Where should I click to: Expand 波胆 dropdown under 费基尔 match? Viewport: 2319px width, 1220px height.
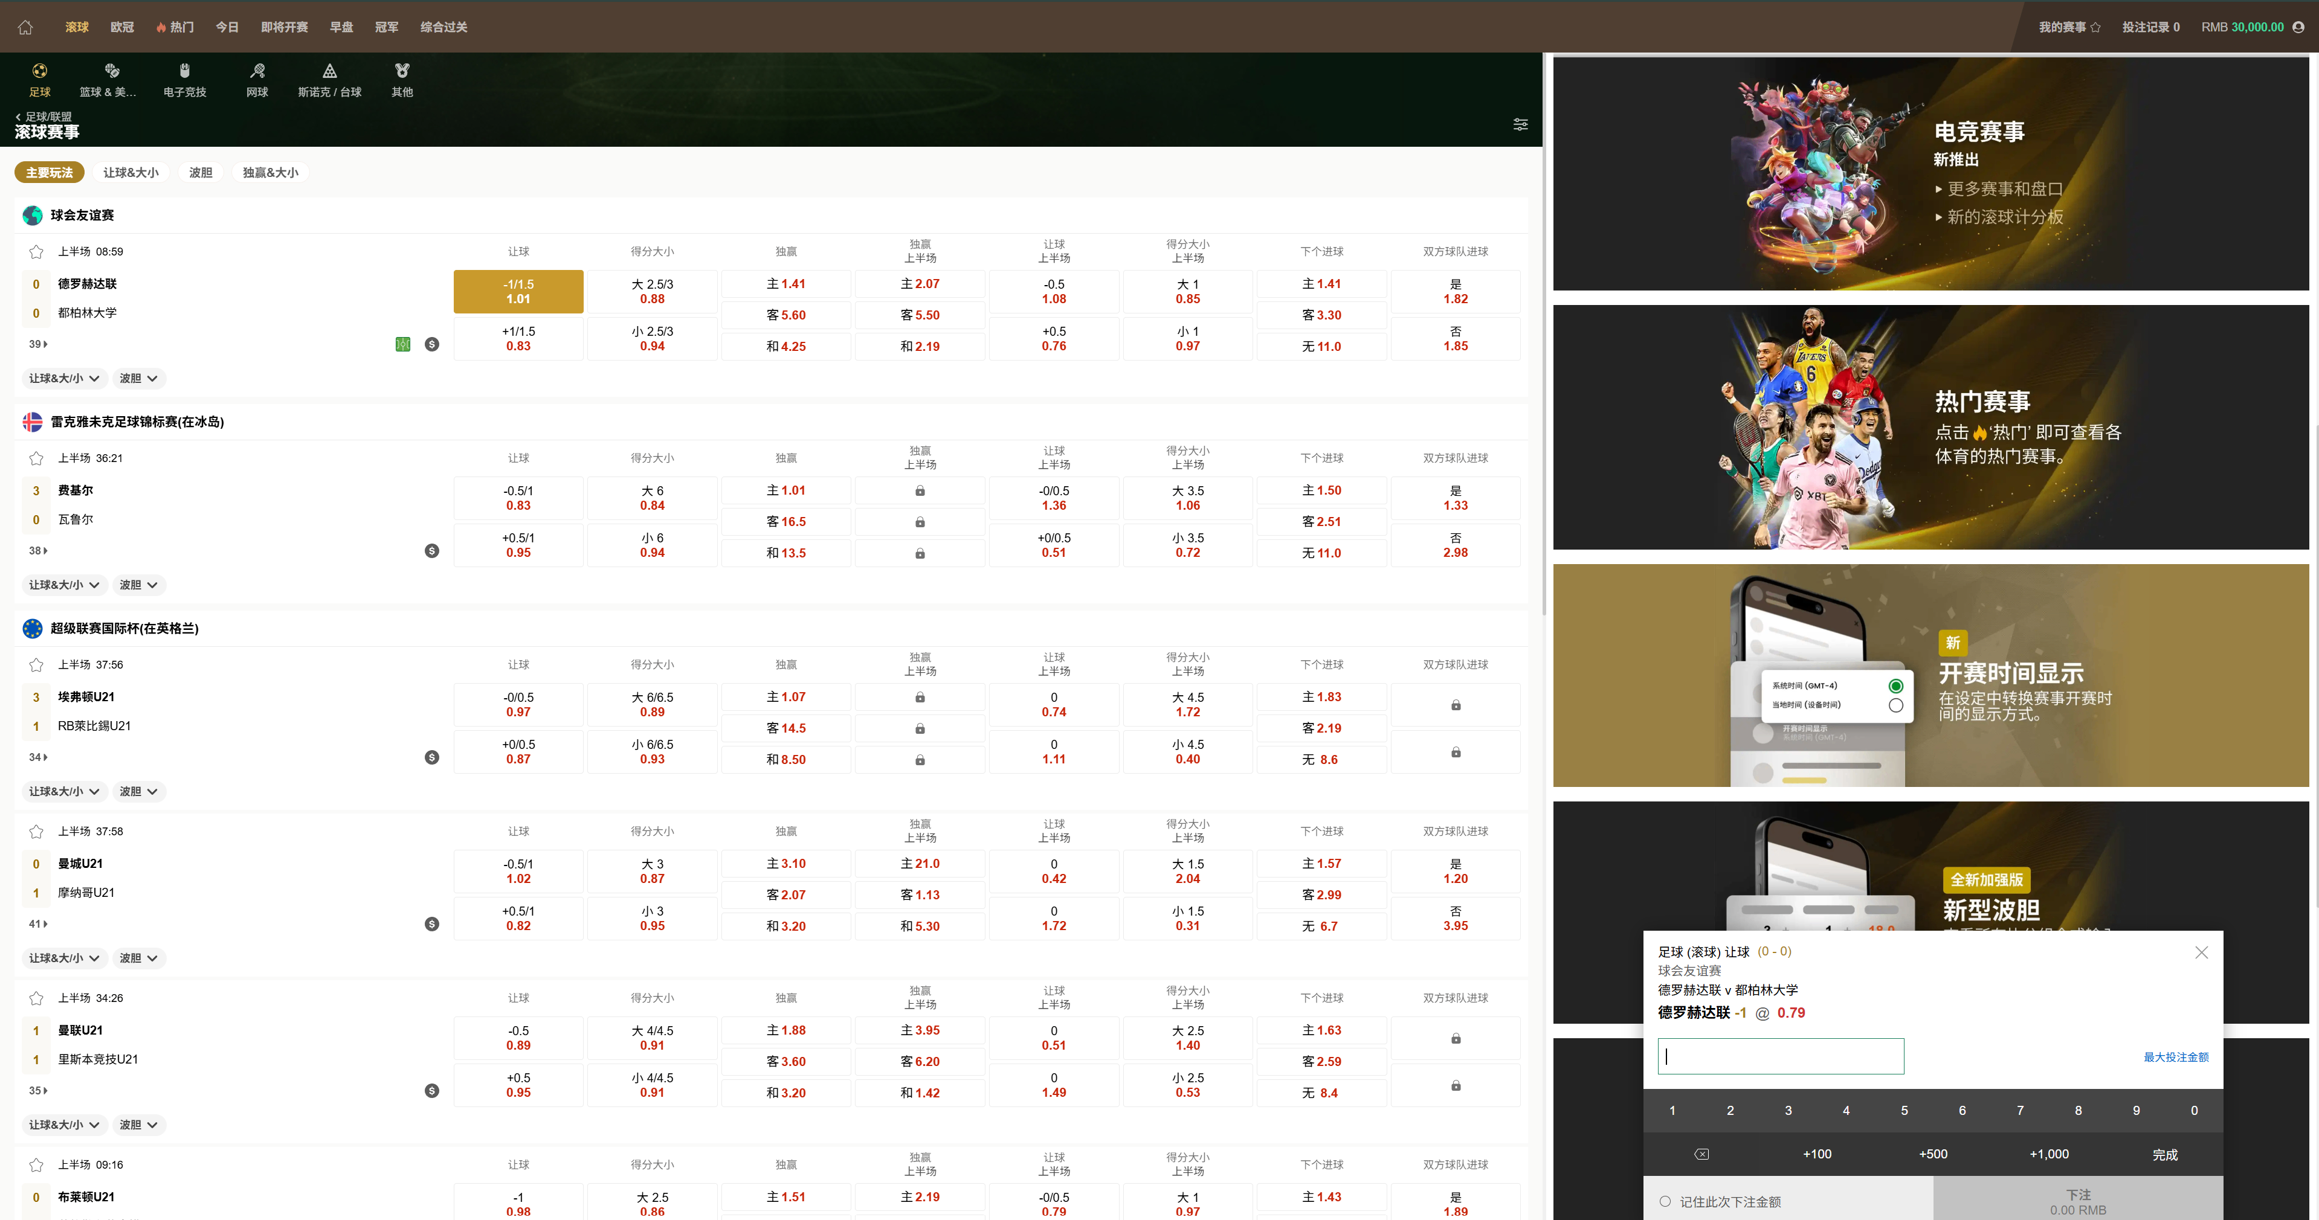click(138, 586)
